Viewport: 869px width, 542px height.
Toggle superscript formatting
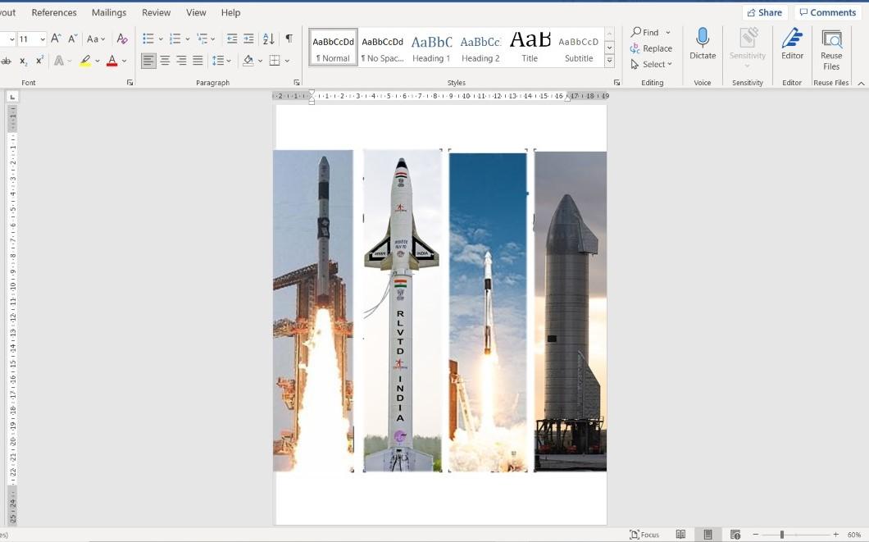click(x=39, y=61)
